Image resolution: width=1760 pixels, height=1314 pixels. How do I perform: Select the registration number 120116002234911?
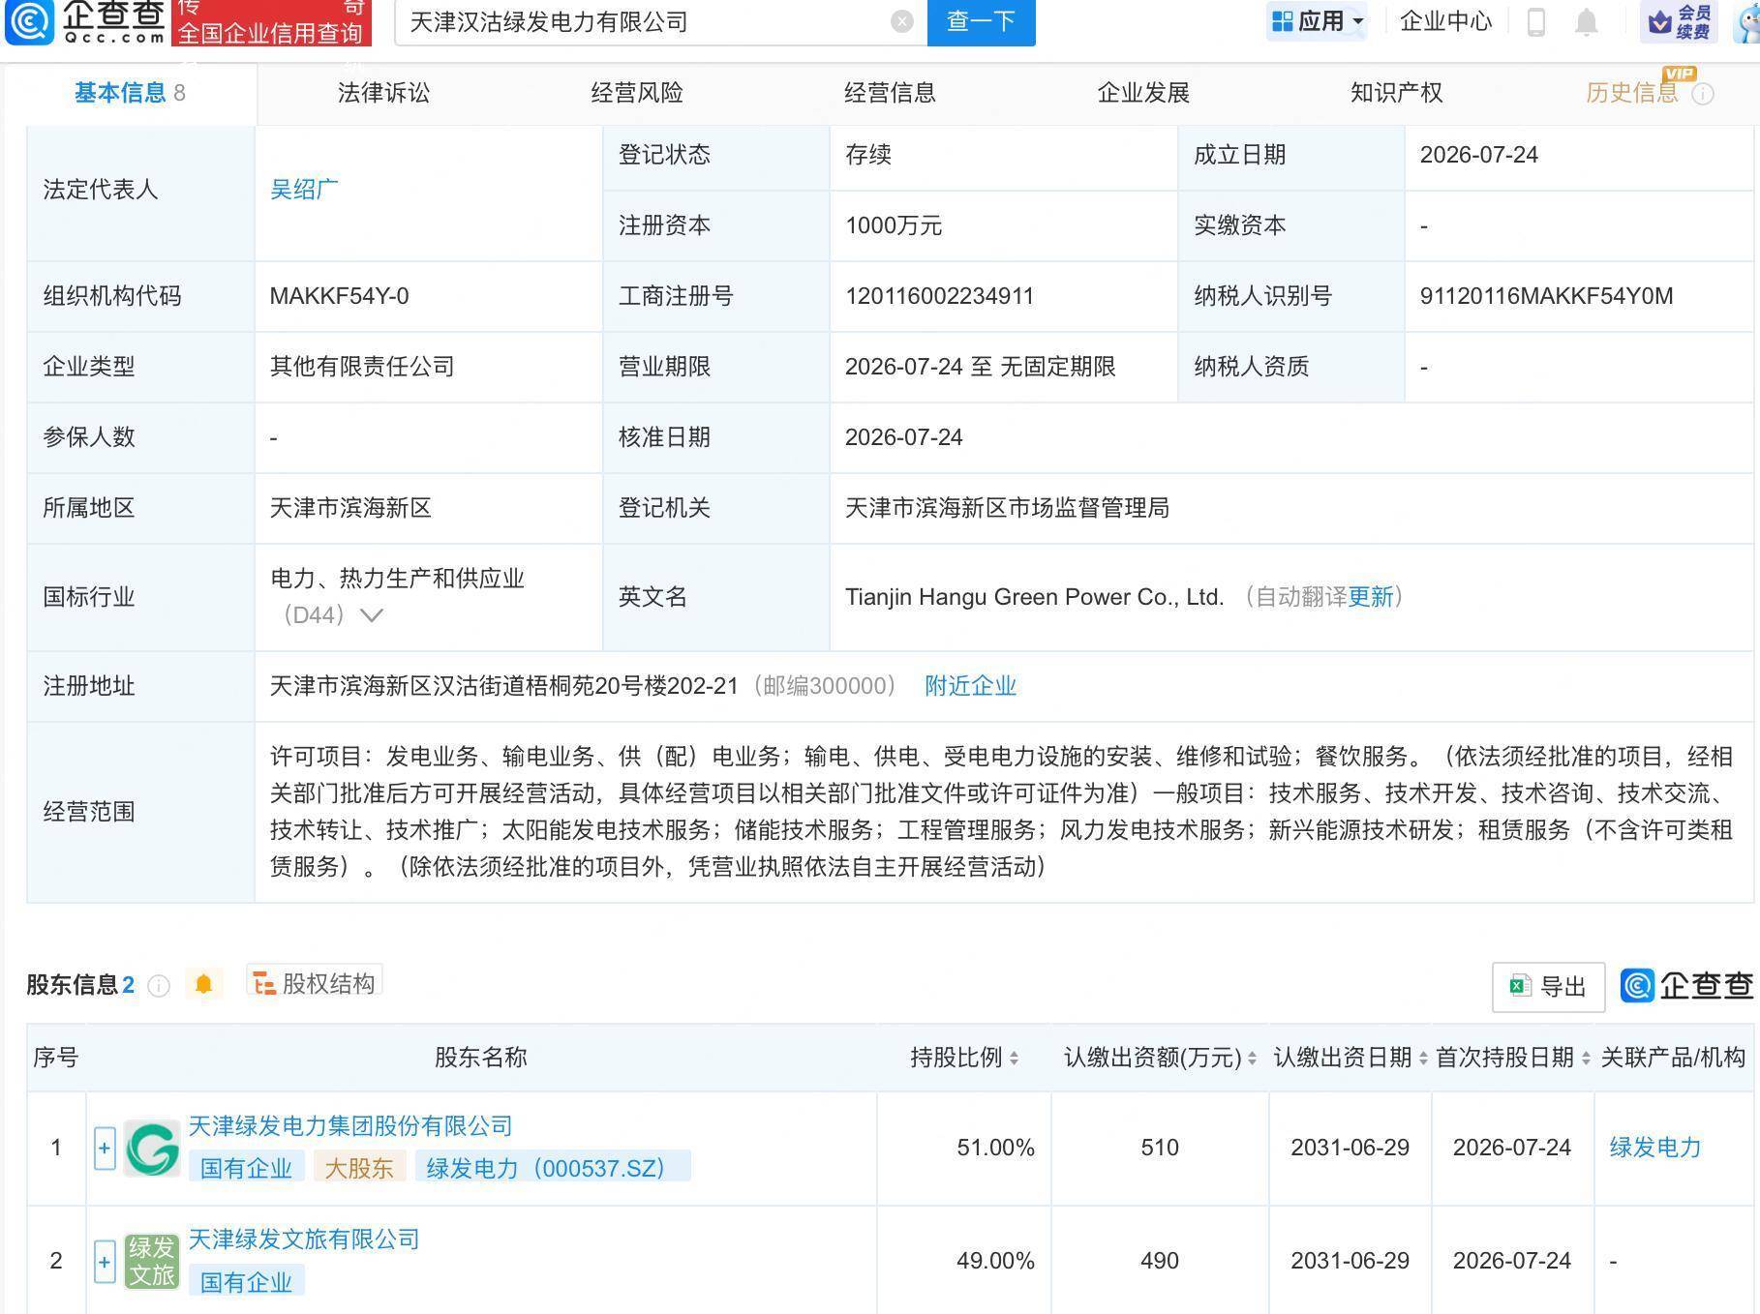click(939, 296)
